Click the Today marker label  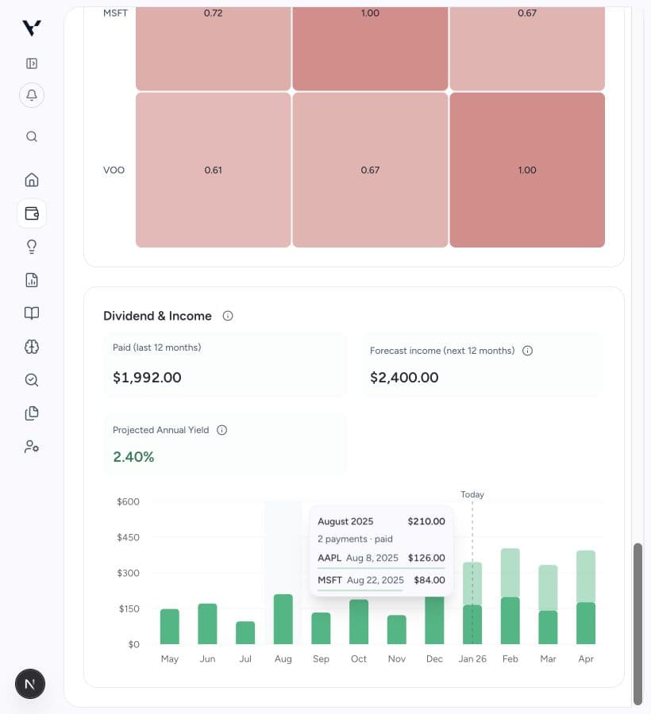472,494
